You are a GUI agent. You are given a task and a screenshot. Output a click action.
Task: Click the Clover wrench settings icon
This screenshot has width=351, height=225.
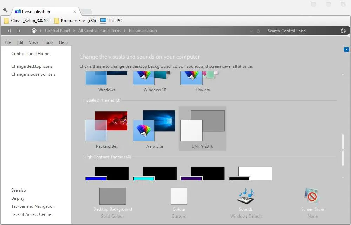[5, 11]
